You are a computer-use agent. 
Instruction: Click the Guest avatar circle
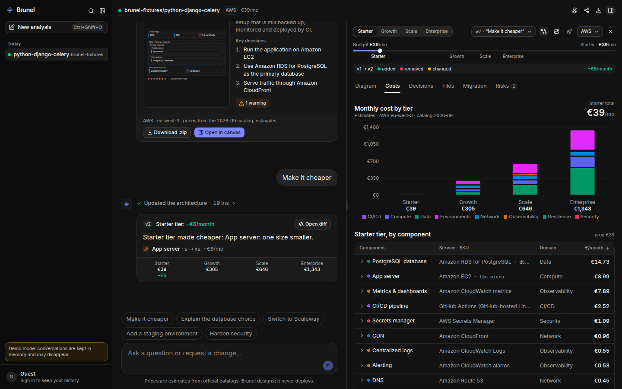11,377
